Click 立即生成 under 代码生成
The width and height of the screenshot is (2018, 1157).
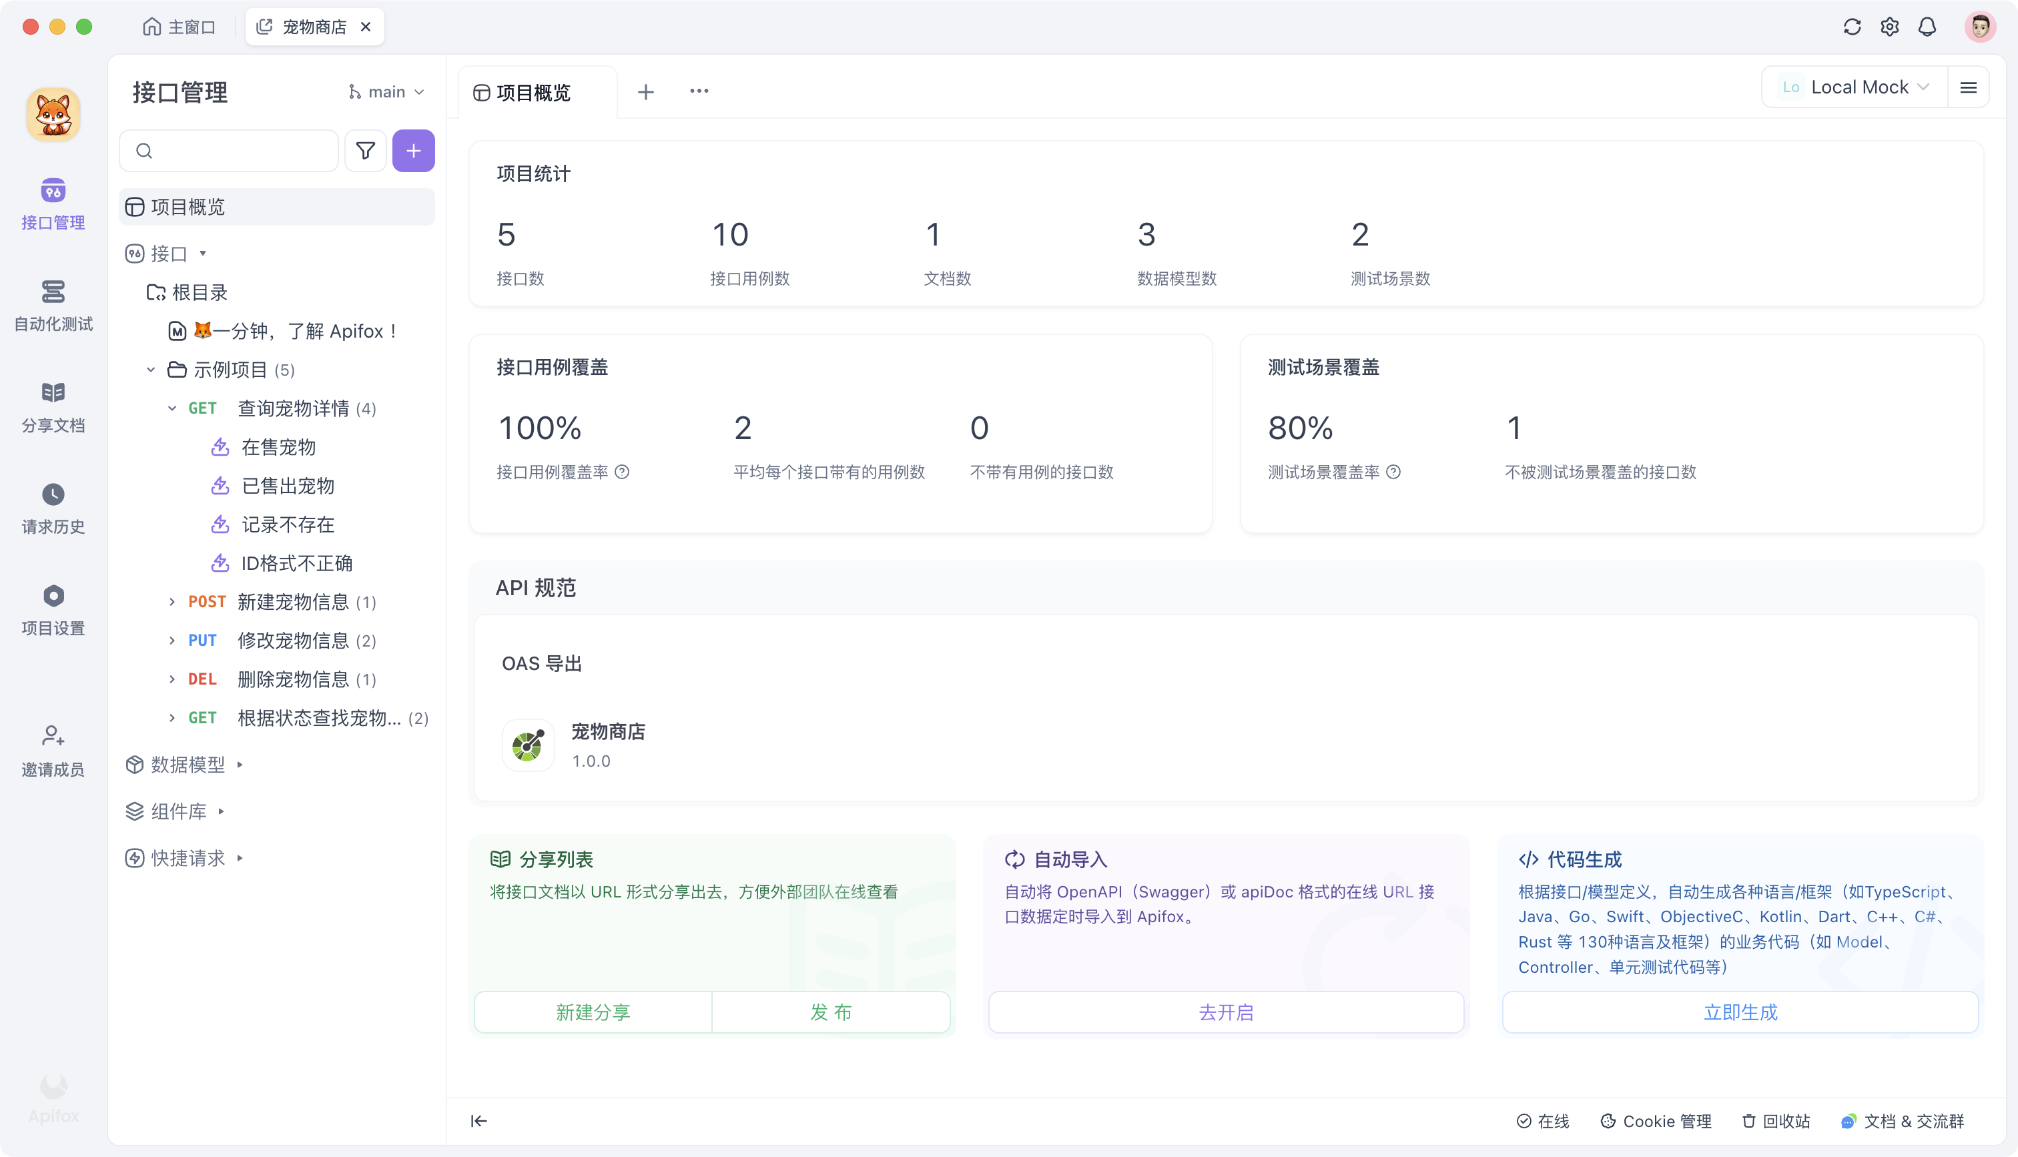tap(1740, 1012)
